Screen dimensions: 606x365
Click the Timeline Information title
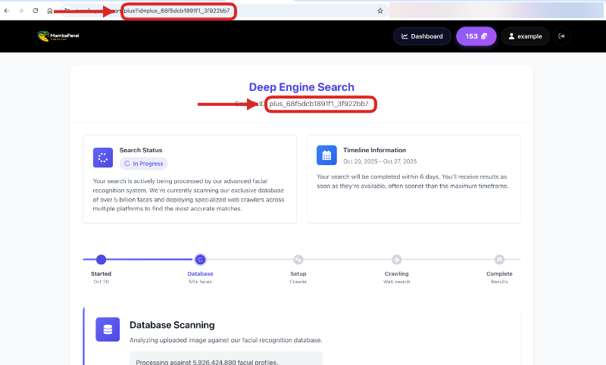tap(374, 150)
